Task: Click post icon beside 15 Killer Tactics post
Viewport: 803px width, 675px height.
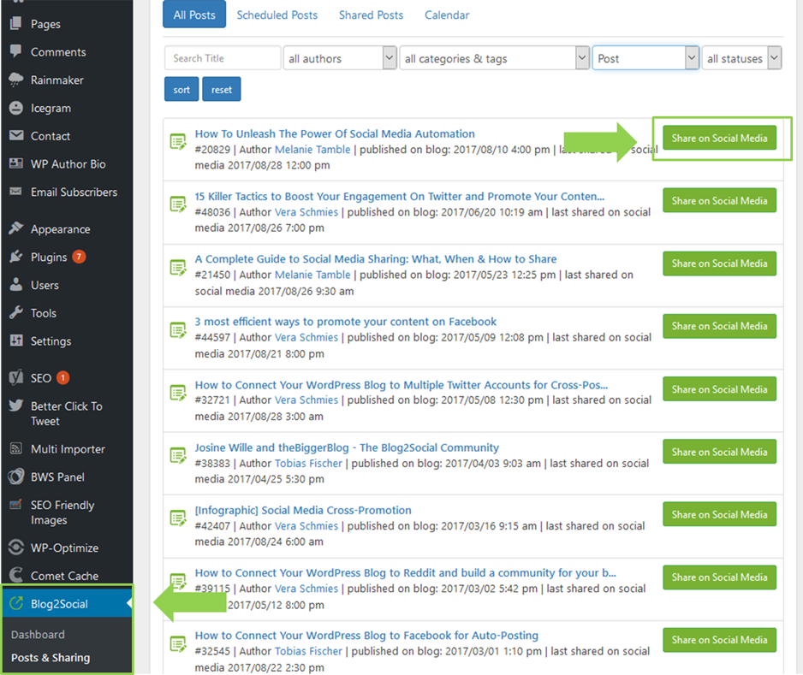Action: pyautogui.click(x=178, y=204)
